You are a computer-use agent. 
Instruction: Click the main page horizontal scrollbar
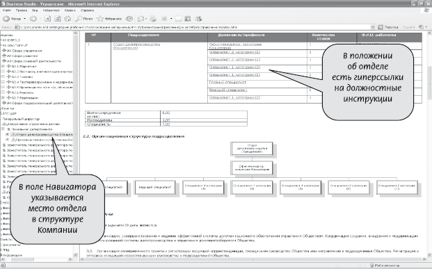tap(253, 259)
